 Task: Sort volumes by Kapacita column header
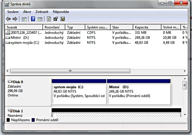coord(146,27)
